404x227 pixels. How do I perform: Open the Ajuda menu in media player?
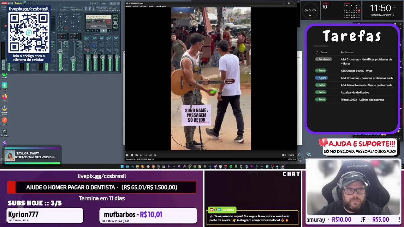click(164, 6)
